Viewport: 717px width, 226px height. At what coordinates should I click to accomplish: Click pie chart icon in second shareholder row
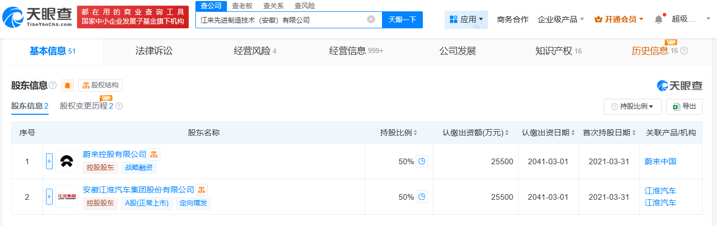[422, 197]
